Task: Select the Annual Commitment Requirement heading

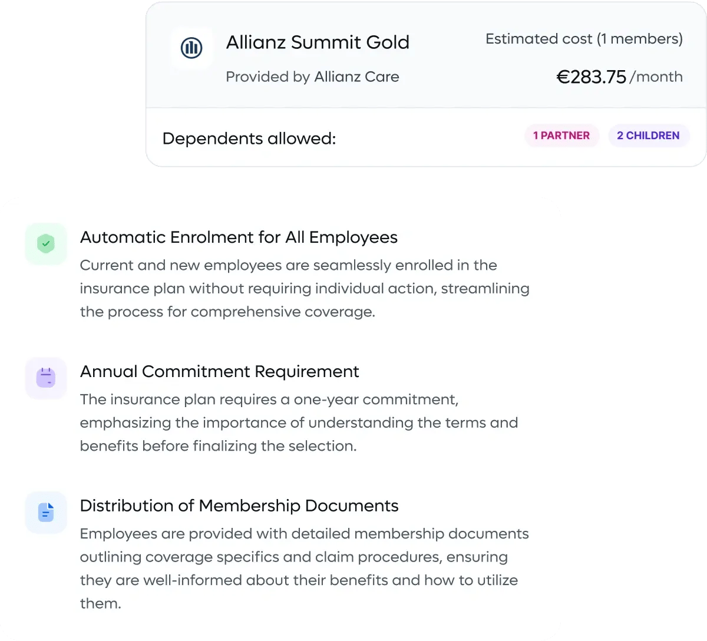Action: coord(219,372)
